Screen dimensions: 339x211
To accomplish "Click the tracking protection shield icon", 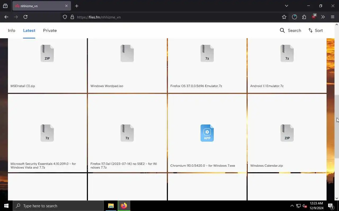I will click(65, 17).
